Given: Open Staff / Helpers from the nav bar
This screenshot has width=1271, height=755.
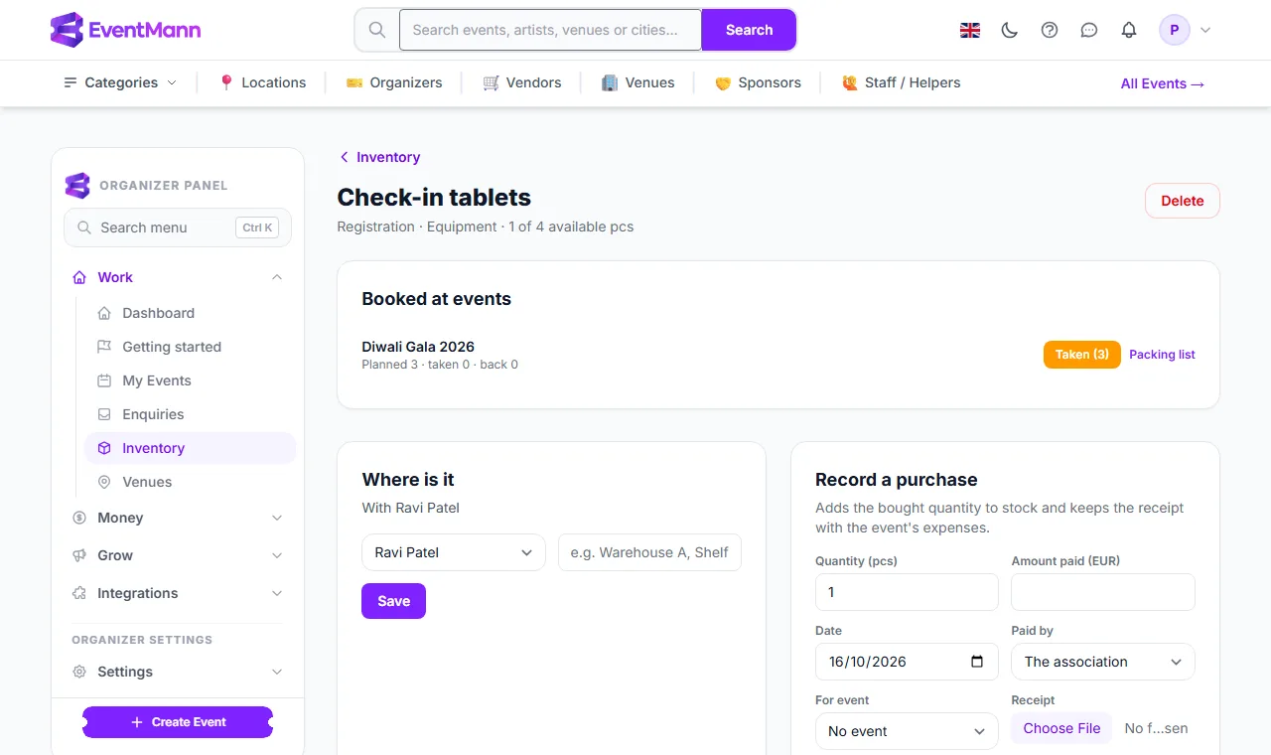Looking at the screenshot, I should pos(901,82).
